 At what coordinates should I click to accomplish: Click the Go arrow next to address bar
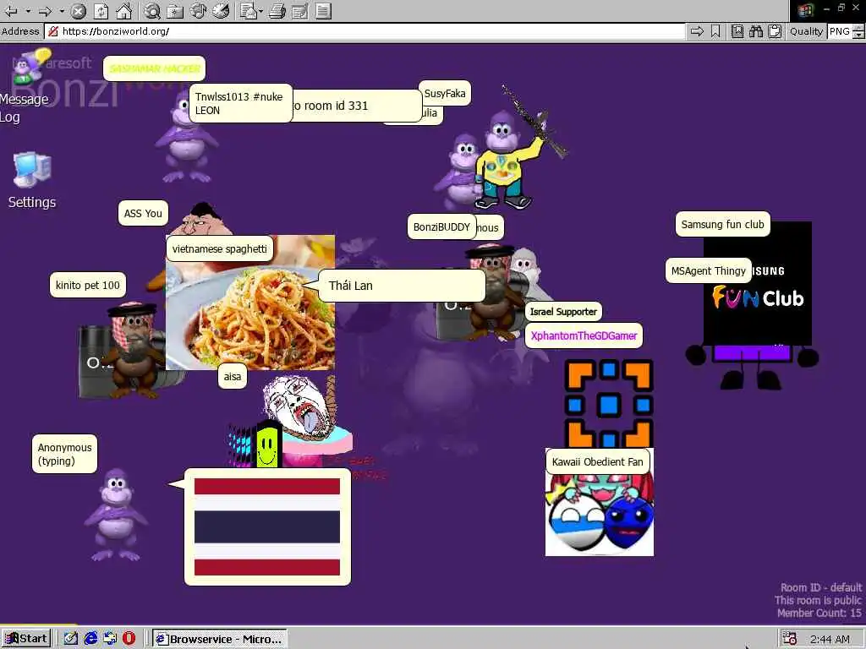click(697, 31)
